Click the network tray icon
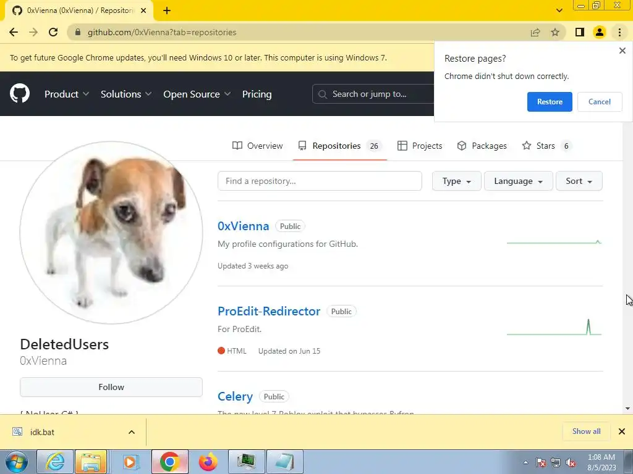633x474 pixels. [556, 462]
